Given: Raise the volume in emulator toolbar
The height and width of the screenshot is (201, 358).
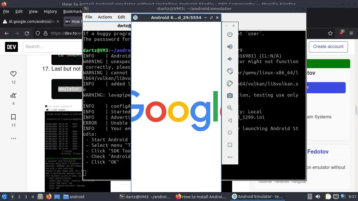Looking at the screenshot, I should (x=230, y=47).
